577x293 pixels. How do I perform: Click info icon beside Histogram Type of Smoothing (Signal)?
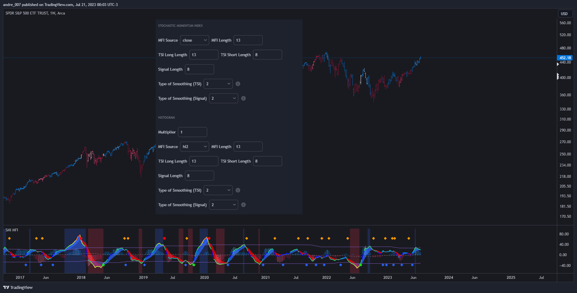point(243,205)
